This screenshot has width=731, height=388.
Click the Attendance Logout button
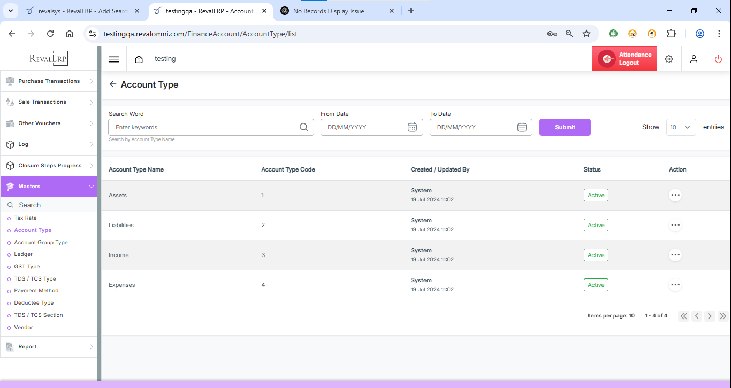[x=624, y=59]
